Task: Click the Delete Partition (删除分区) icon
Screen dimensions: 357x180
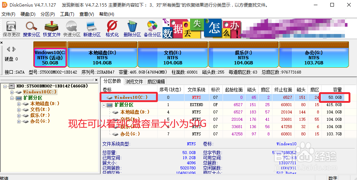Action: pyautogui.click(x=132, y=29)
